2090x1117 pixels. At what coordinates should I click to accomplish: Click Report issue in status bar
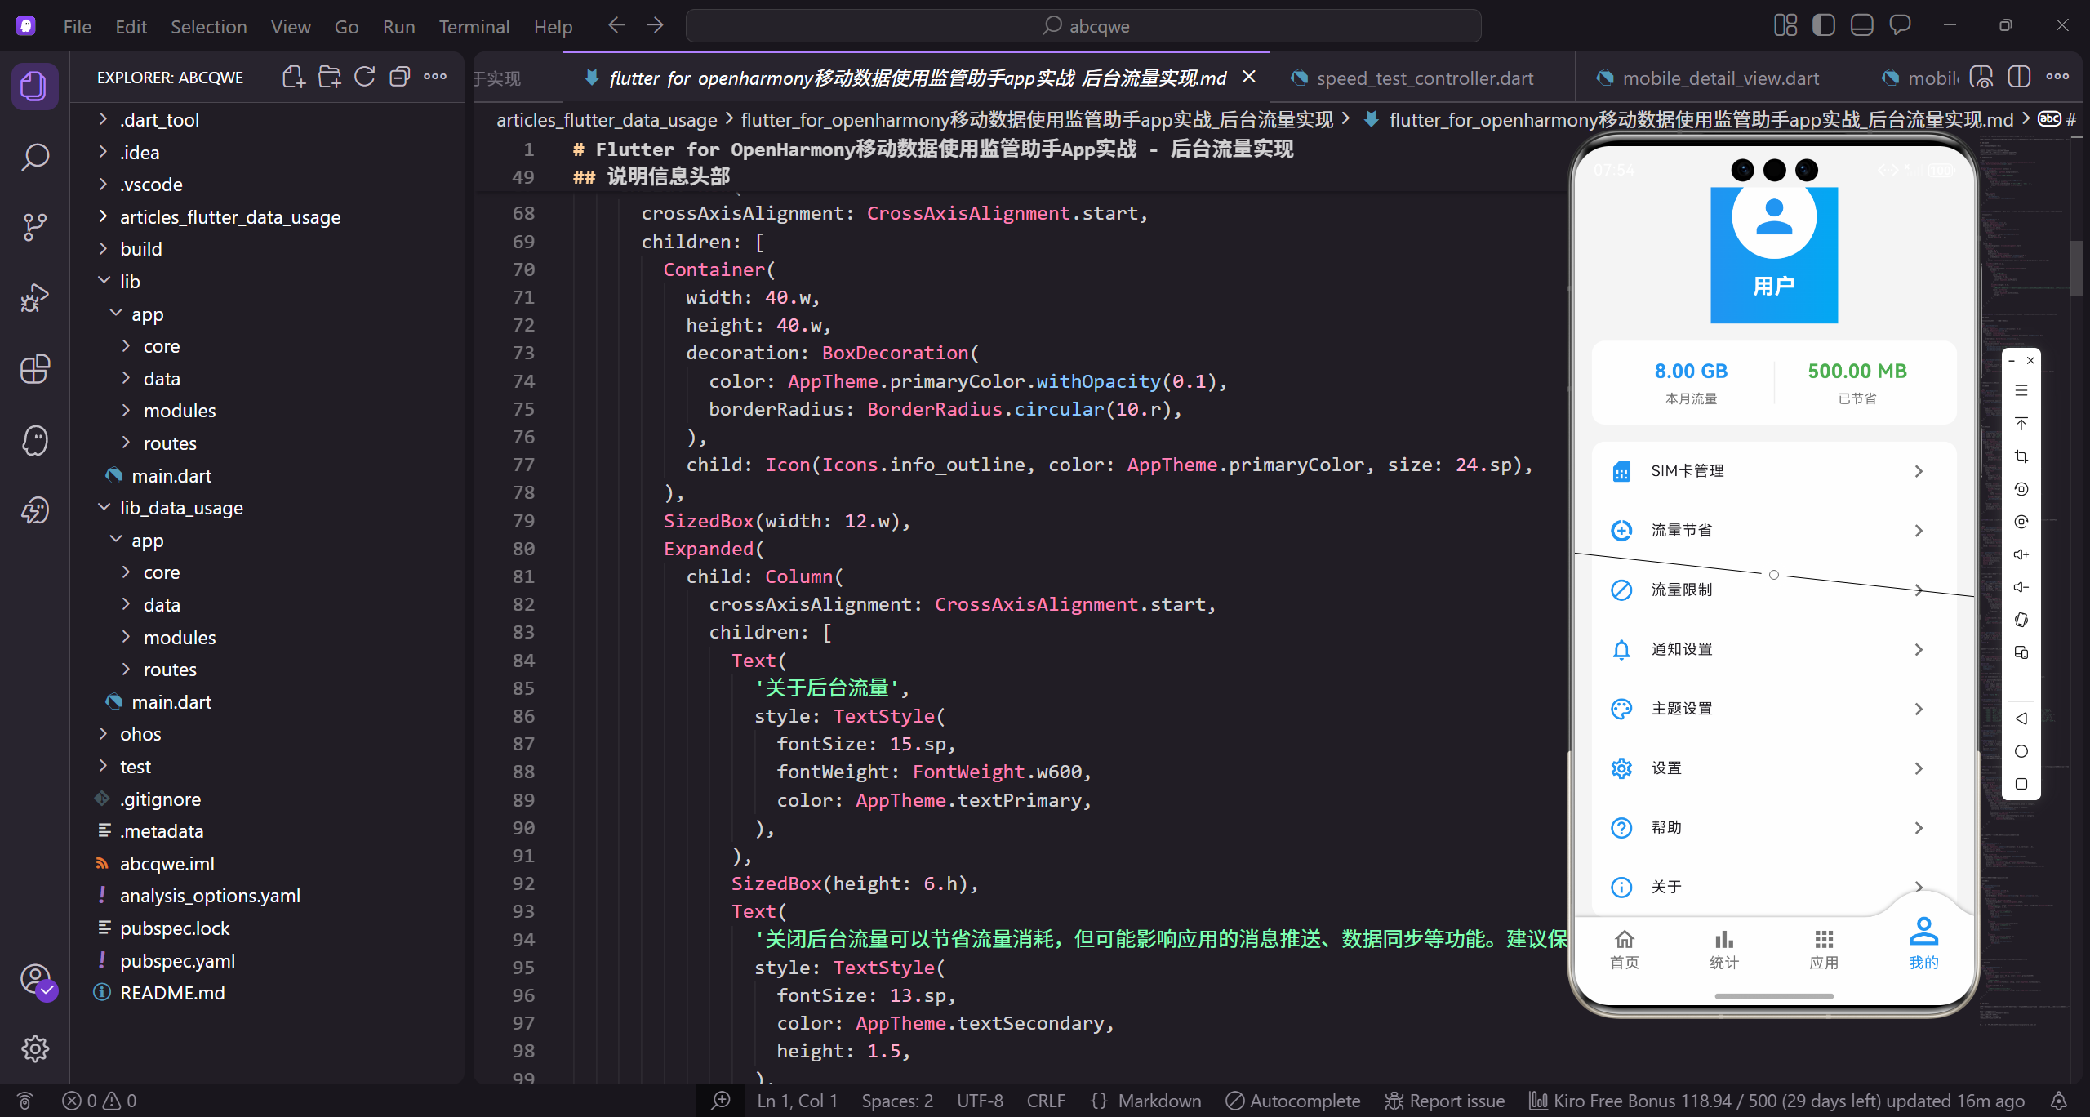(1445, 1101)
